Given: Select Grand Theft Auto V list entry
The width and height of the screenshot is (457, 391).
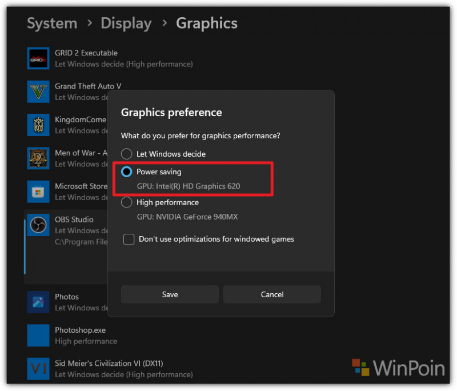Looking at the screenshot, I should (74, 91).
